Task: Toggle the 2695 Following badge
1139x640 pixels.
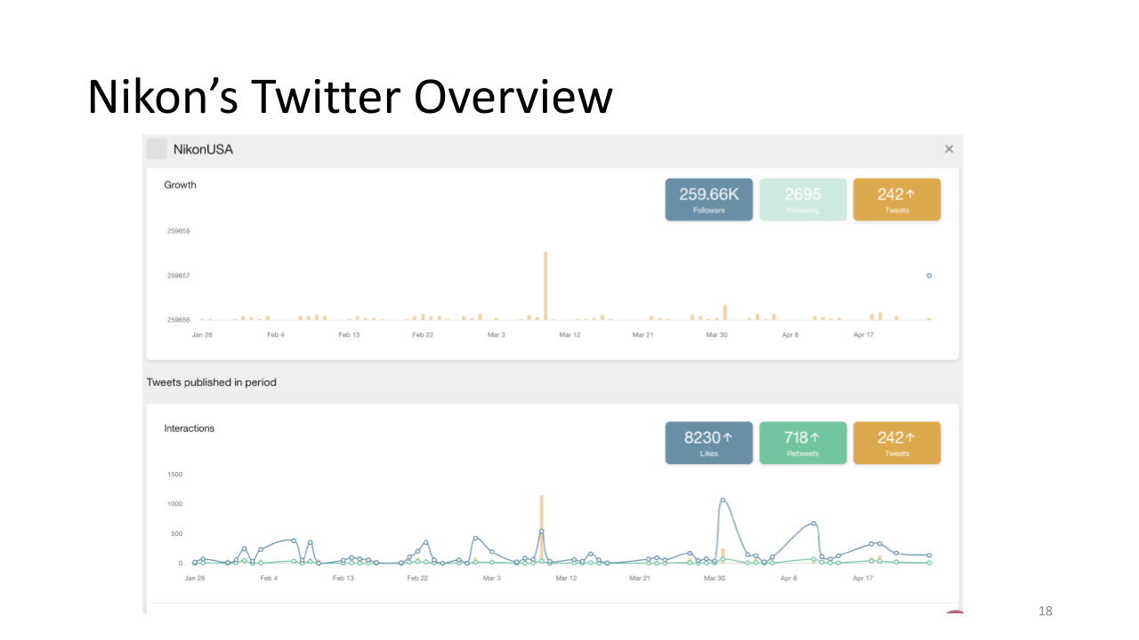Action: pyautogui.click(x=803, y=199)
